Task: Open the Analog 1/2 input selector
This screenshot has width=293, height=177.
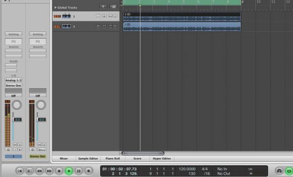Action: tap(14, 80)
